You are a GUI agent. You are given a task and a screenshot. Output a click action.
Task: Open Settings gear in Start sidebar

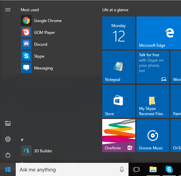8,139
